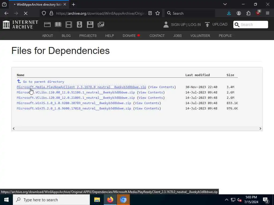Download Microsoft.WinJS.1.0 zip file
The image size is (274, 205).
(x=74, y=103)
